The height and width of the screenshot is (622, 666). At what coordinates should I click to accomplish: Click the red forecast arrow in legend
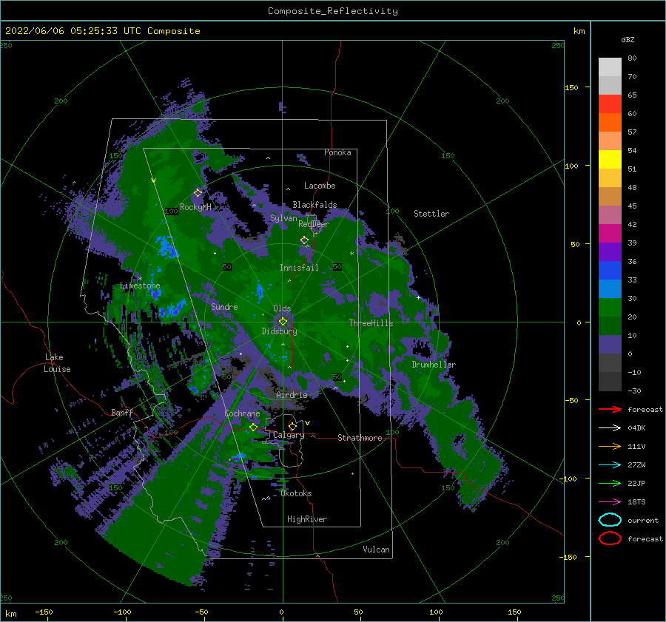pyautogui.click(x=610, y=409)
